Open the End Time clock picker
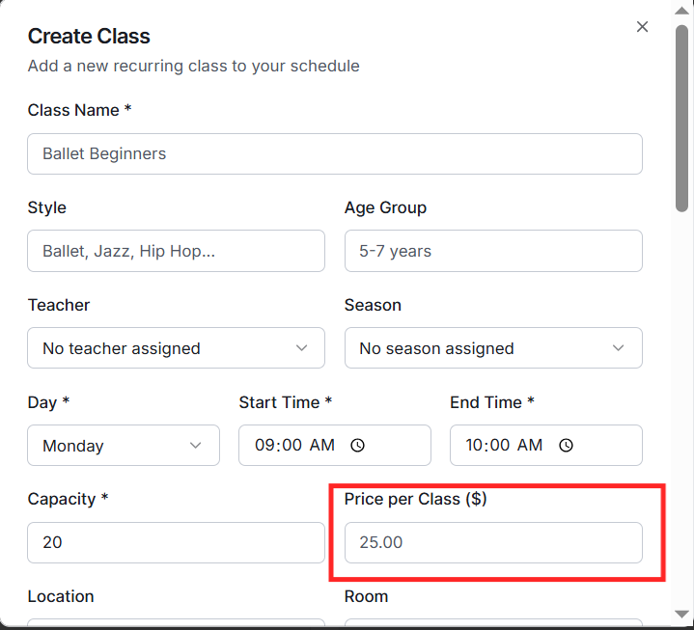This screenshot has width=694, height=630. (x=567, y=446)
